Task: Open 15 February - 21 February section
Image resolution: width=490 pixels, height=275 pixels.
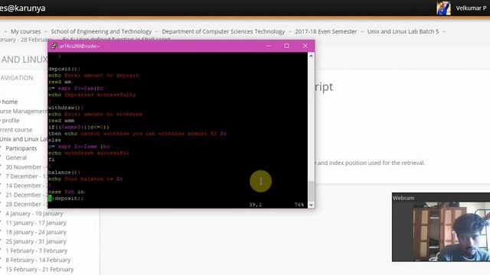Action: (x=39, y=270)
